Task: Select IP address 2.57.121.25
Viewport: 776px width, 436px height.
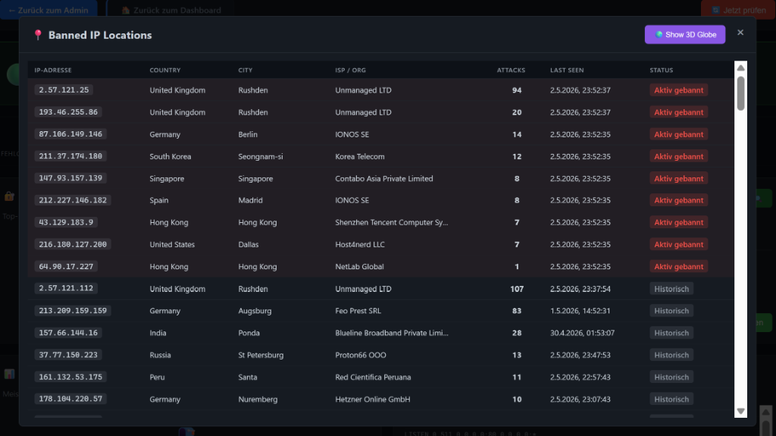Action: pos(64,89)
